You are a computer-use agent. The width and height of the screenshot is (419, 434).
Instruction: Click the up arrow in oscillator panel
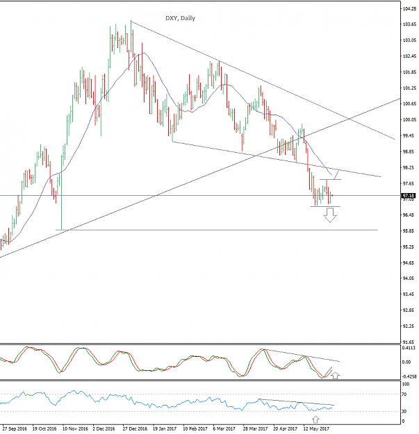(336, 375)
